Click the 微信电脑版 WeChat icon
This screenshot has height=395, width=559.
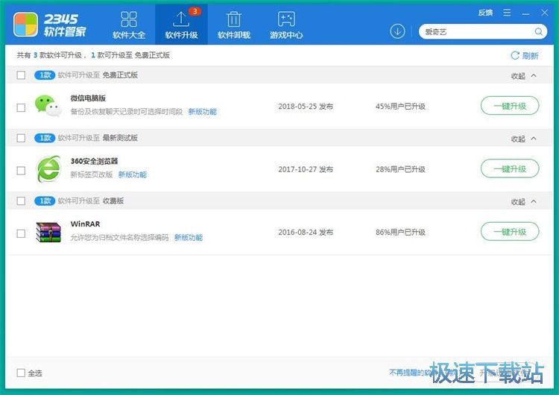click(x=48, y=106)
